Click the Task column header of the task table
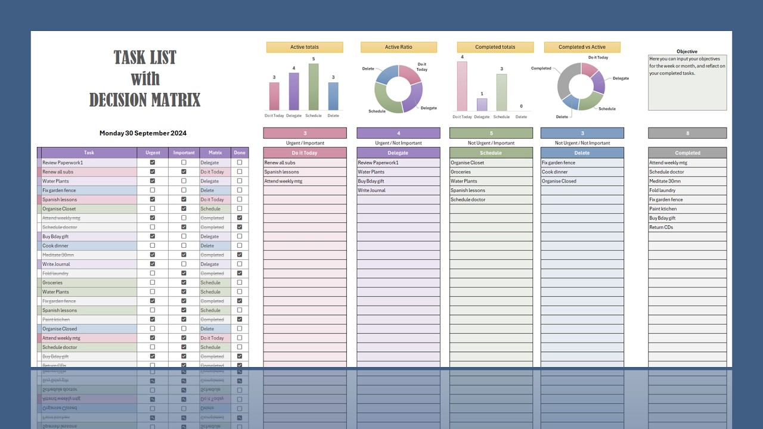The width and height of the screenshot is (763, 429). click(89, 153)
